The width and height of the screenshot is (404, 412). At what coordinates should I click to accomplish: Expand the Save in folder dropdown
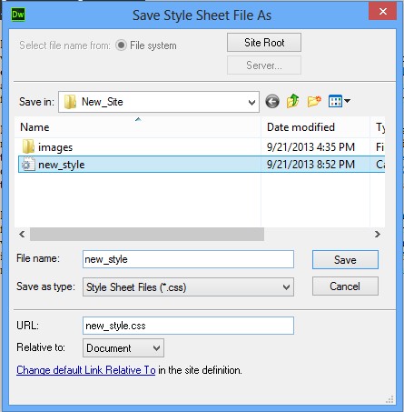[251, 103]
